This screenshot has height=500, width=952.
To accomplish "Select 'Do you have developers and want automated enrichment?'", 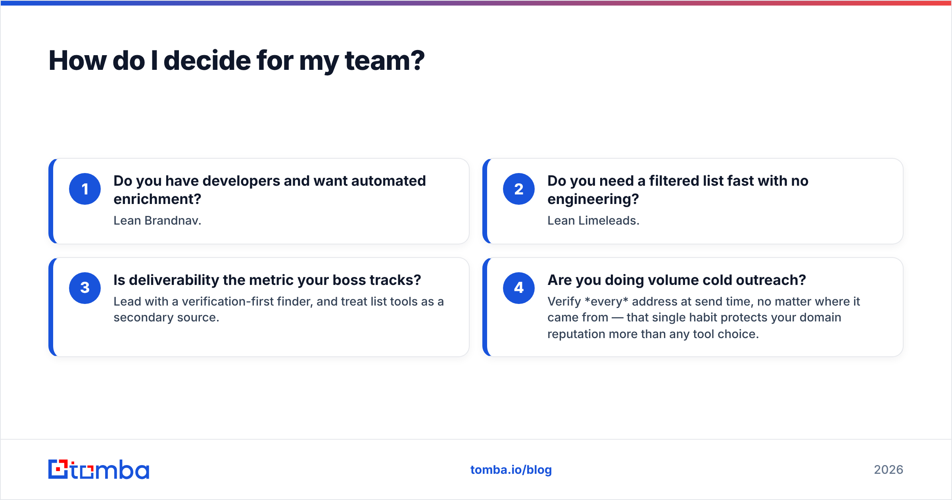I will pos(270,190).
